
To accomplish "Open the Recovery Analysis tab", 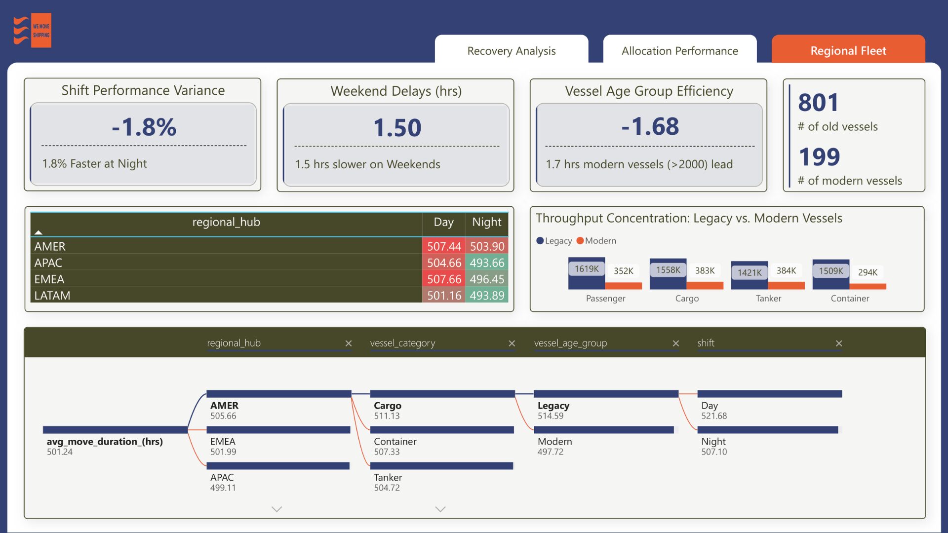I will pos(511,51).
